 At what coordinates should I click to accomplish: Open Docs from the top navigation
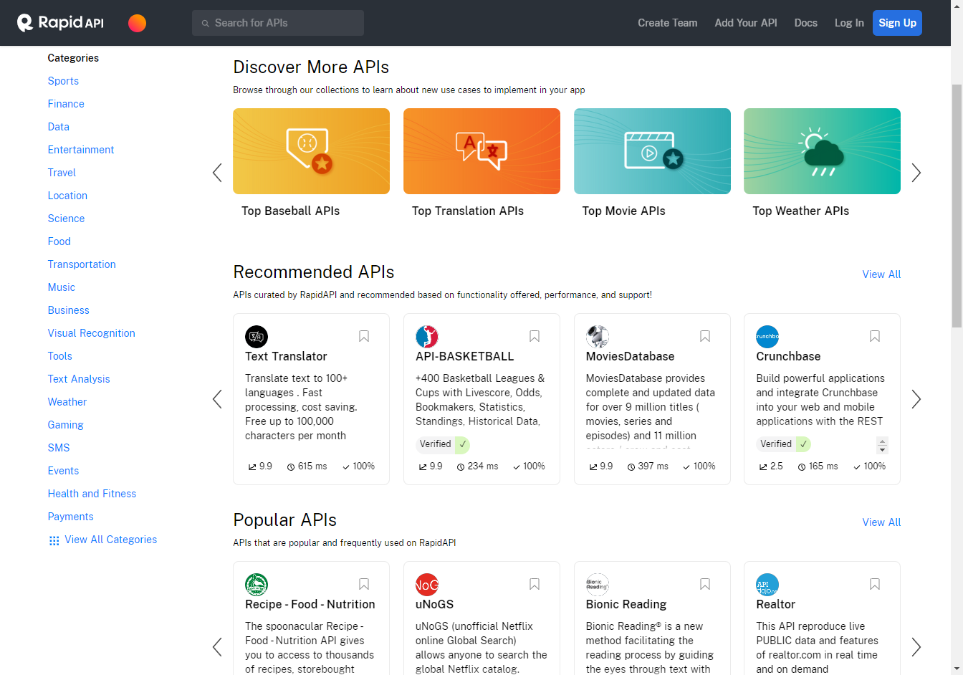coord(805,23)
